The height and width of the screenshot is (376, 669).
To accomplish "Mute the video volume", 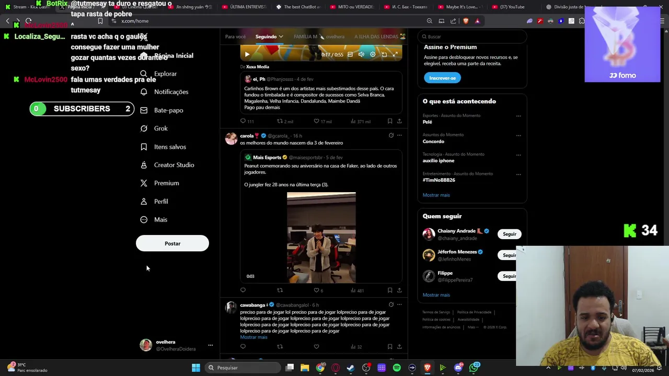I will 361,54.
